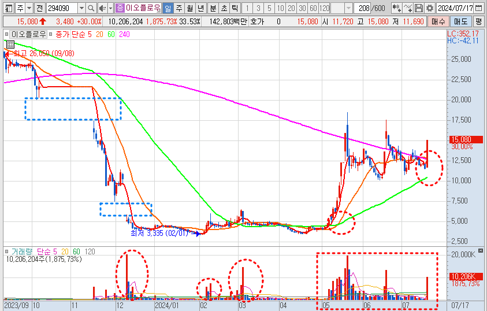This screenshot has width=487, height=311.
Task: Select the 20 interval button
Action: (291, 8)
